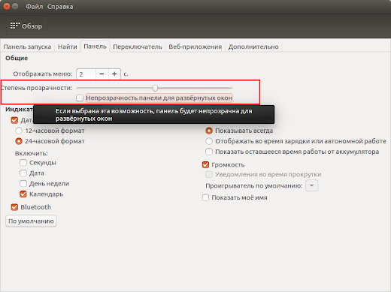Viewport: 391px width, 292px height.
Task: Open the Справка menu
Action: click(x=60, y=7)
